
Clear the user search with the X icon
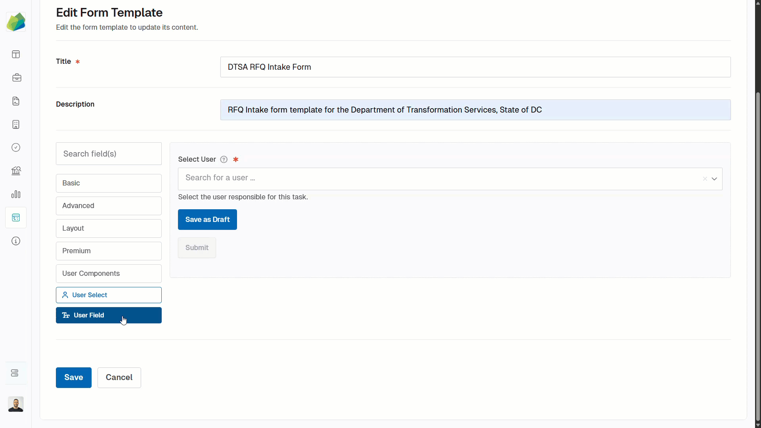click(x=705, y=179)
